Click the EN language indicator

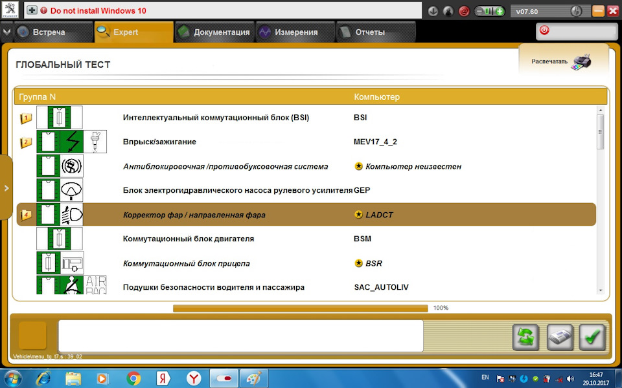click(x=485, y=378)
